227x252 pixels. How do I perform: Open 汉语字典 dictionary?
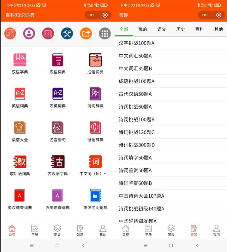[20, 64]
